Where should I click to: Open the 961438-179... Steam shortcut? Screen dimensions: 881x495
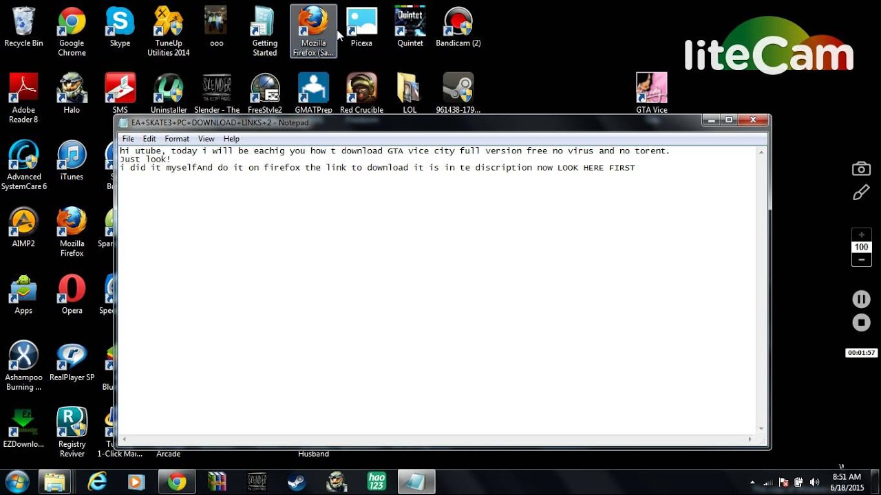tap(458, 94)
